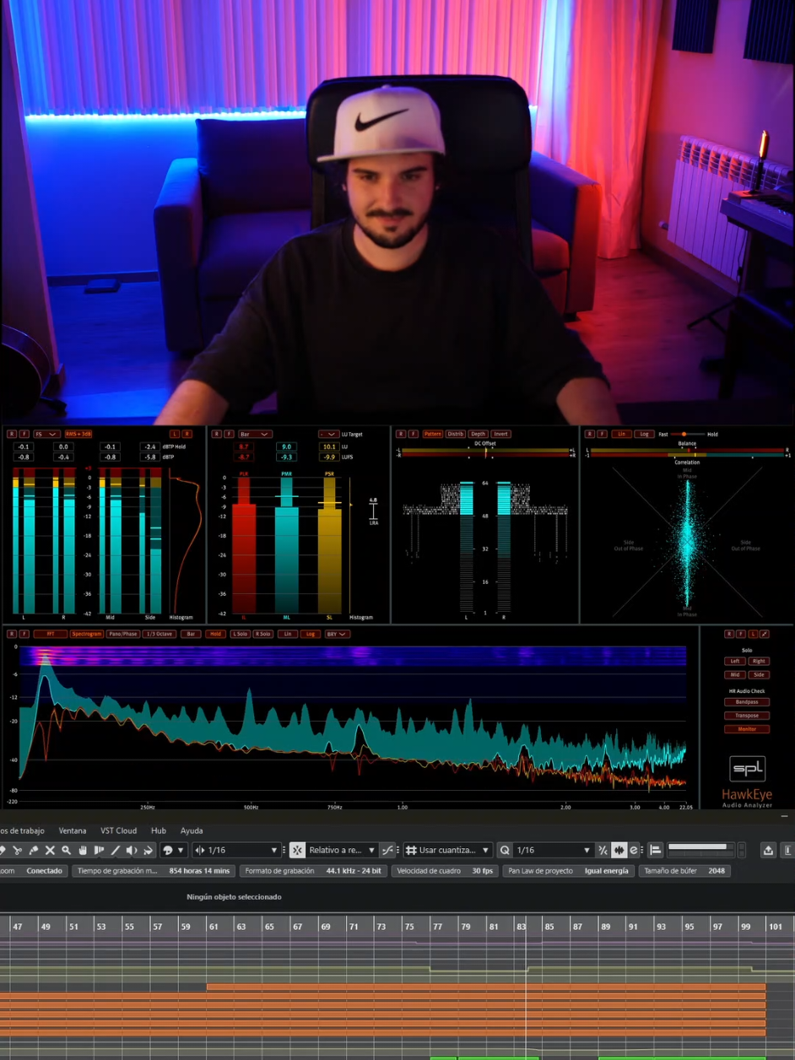Solo the Side channel

(760, 674)
